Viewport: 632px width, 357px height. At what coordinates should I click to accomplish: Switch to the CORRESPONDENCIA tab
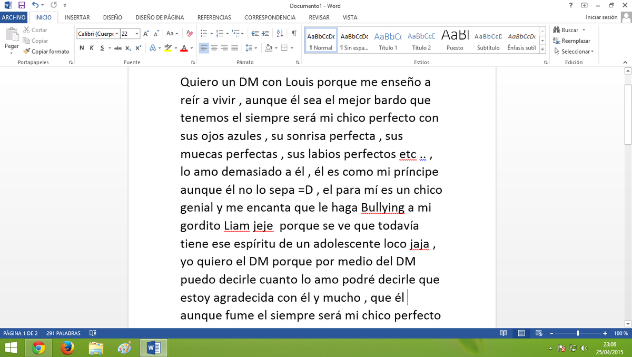coord(270,17)
